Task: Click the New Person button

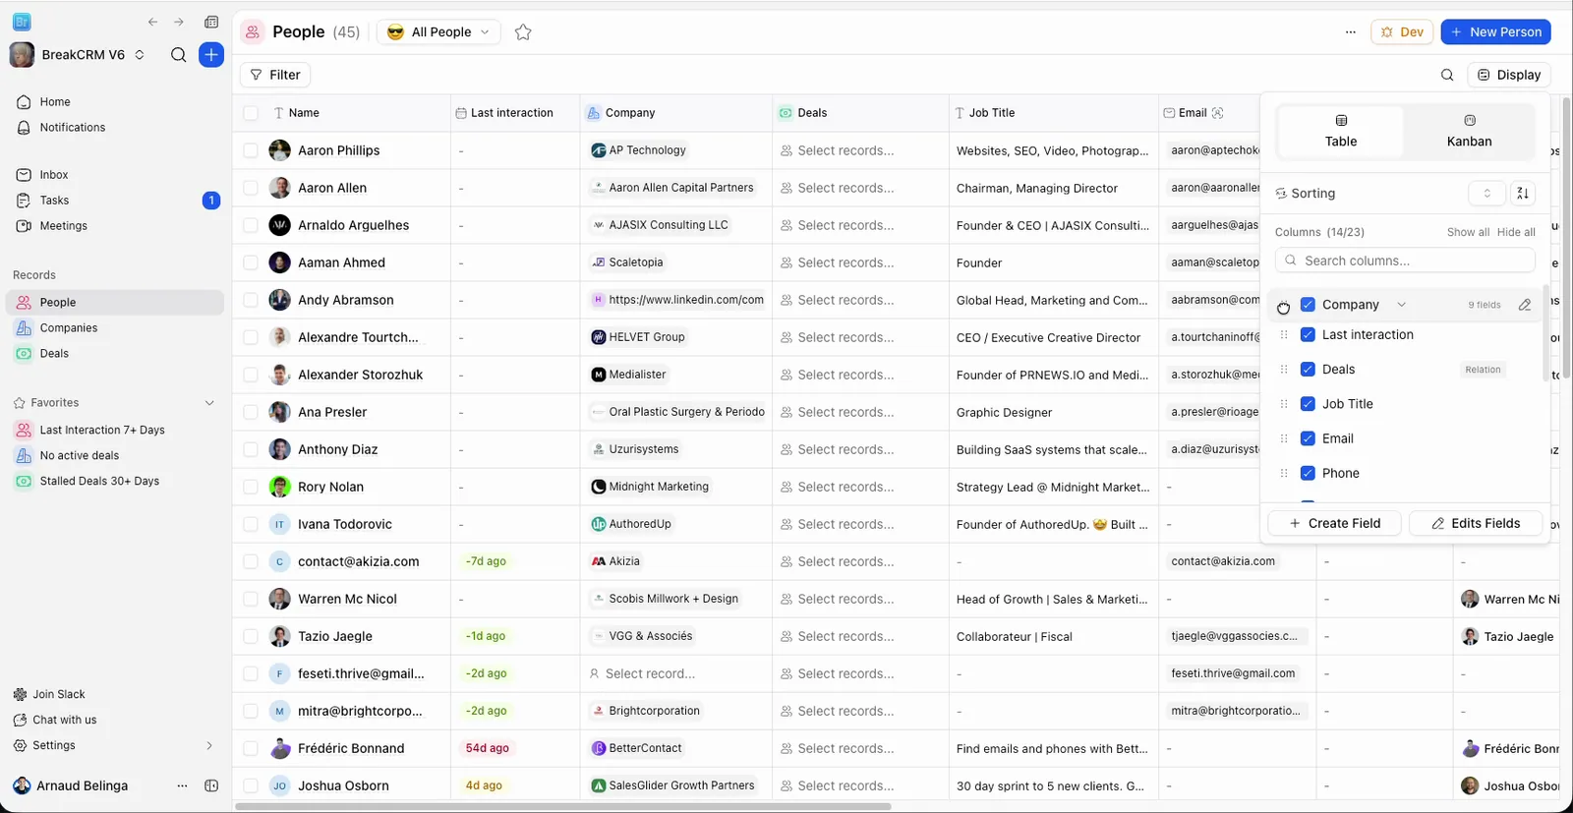Action: pos(1495,32)
